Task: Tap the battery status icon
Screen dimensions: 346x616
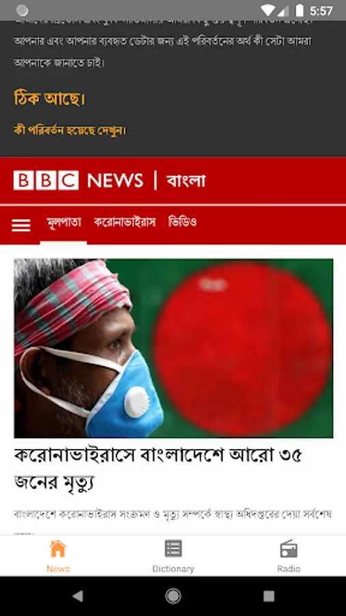Action: pos(300,10)
